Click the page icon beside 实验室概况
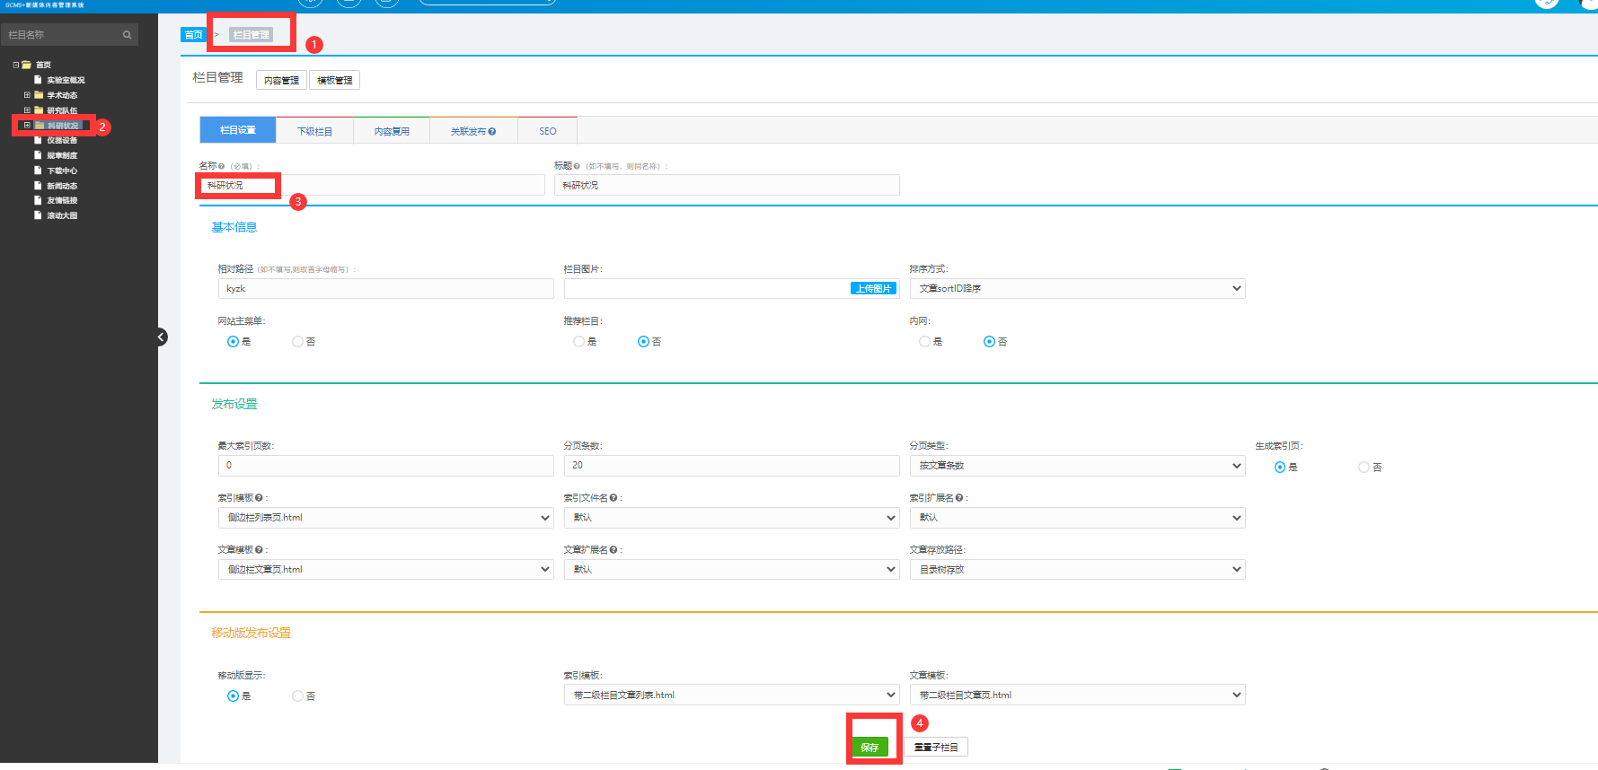 coord(38,80)
